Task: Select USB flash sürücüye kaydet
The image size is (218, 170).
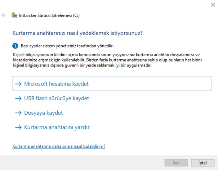Action: coord(52,98)
